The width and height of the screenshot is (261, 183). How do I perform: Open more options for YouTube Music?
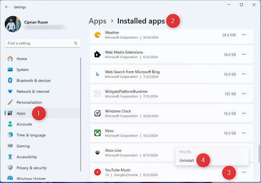pyautogui.click(x=244, y=172)
